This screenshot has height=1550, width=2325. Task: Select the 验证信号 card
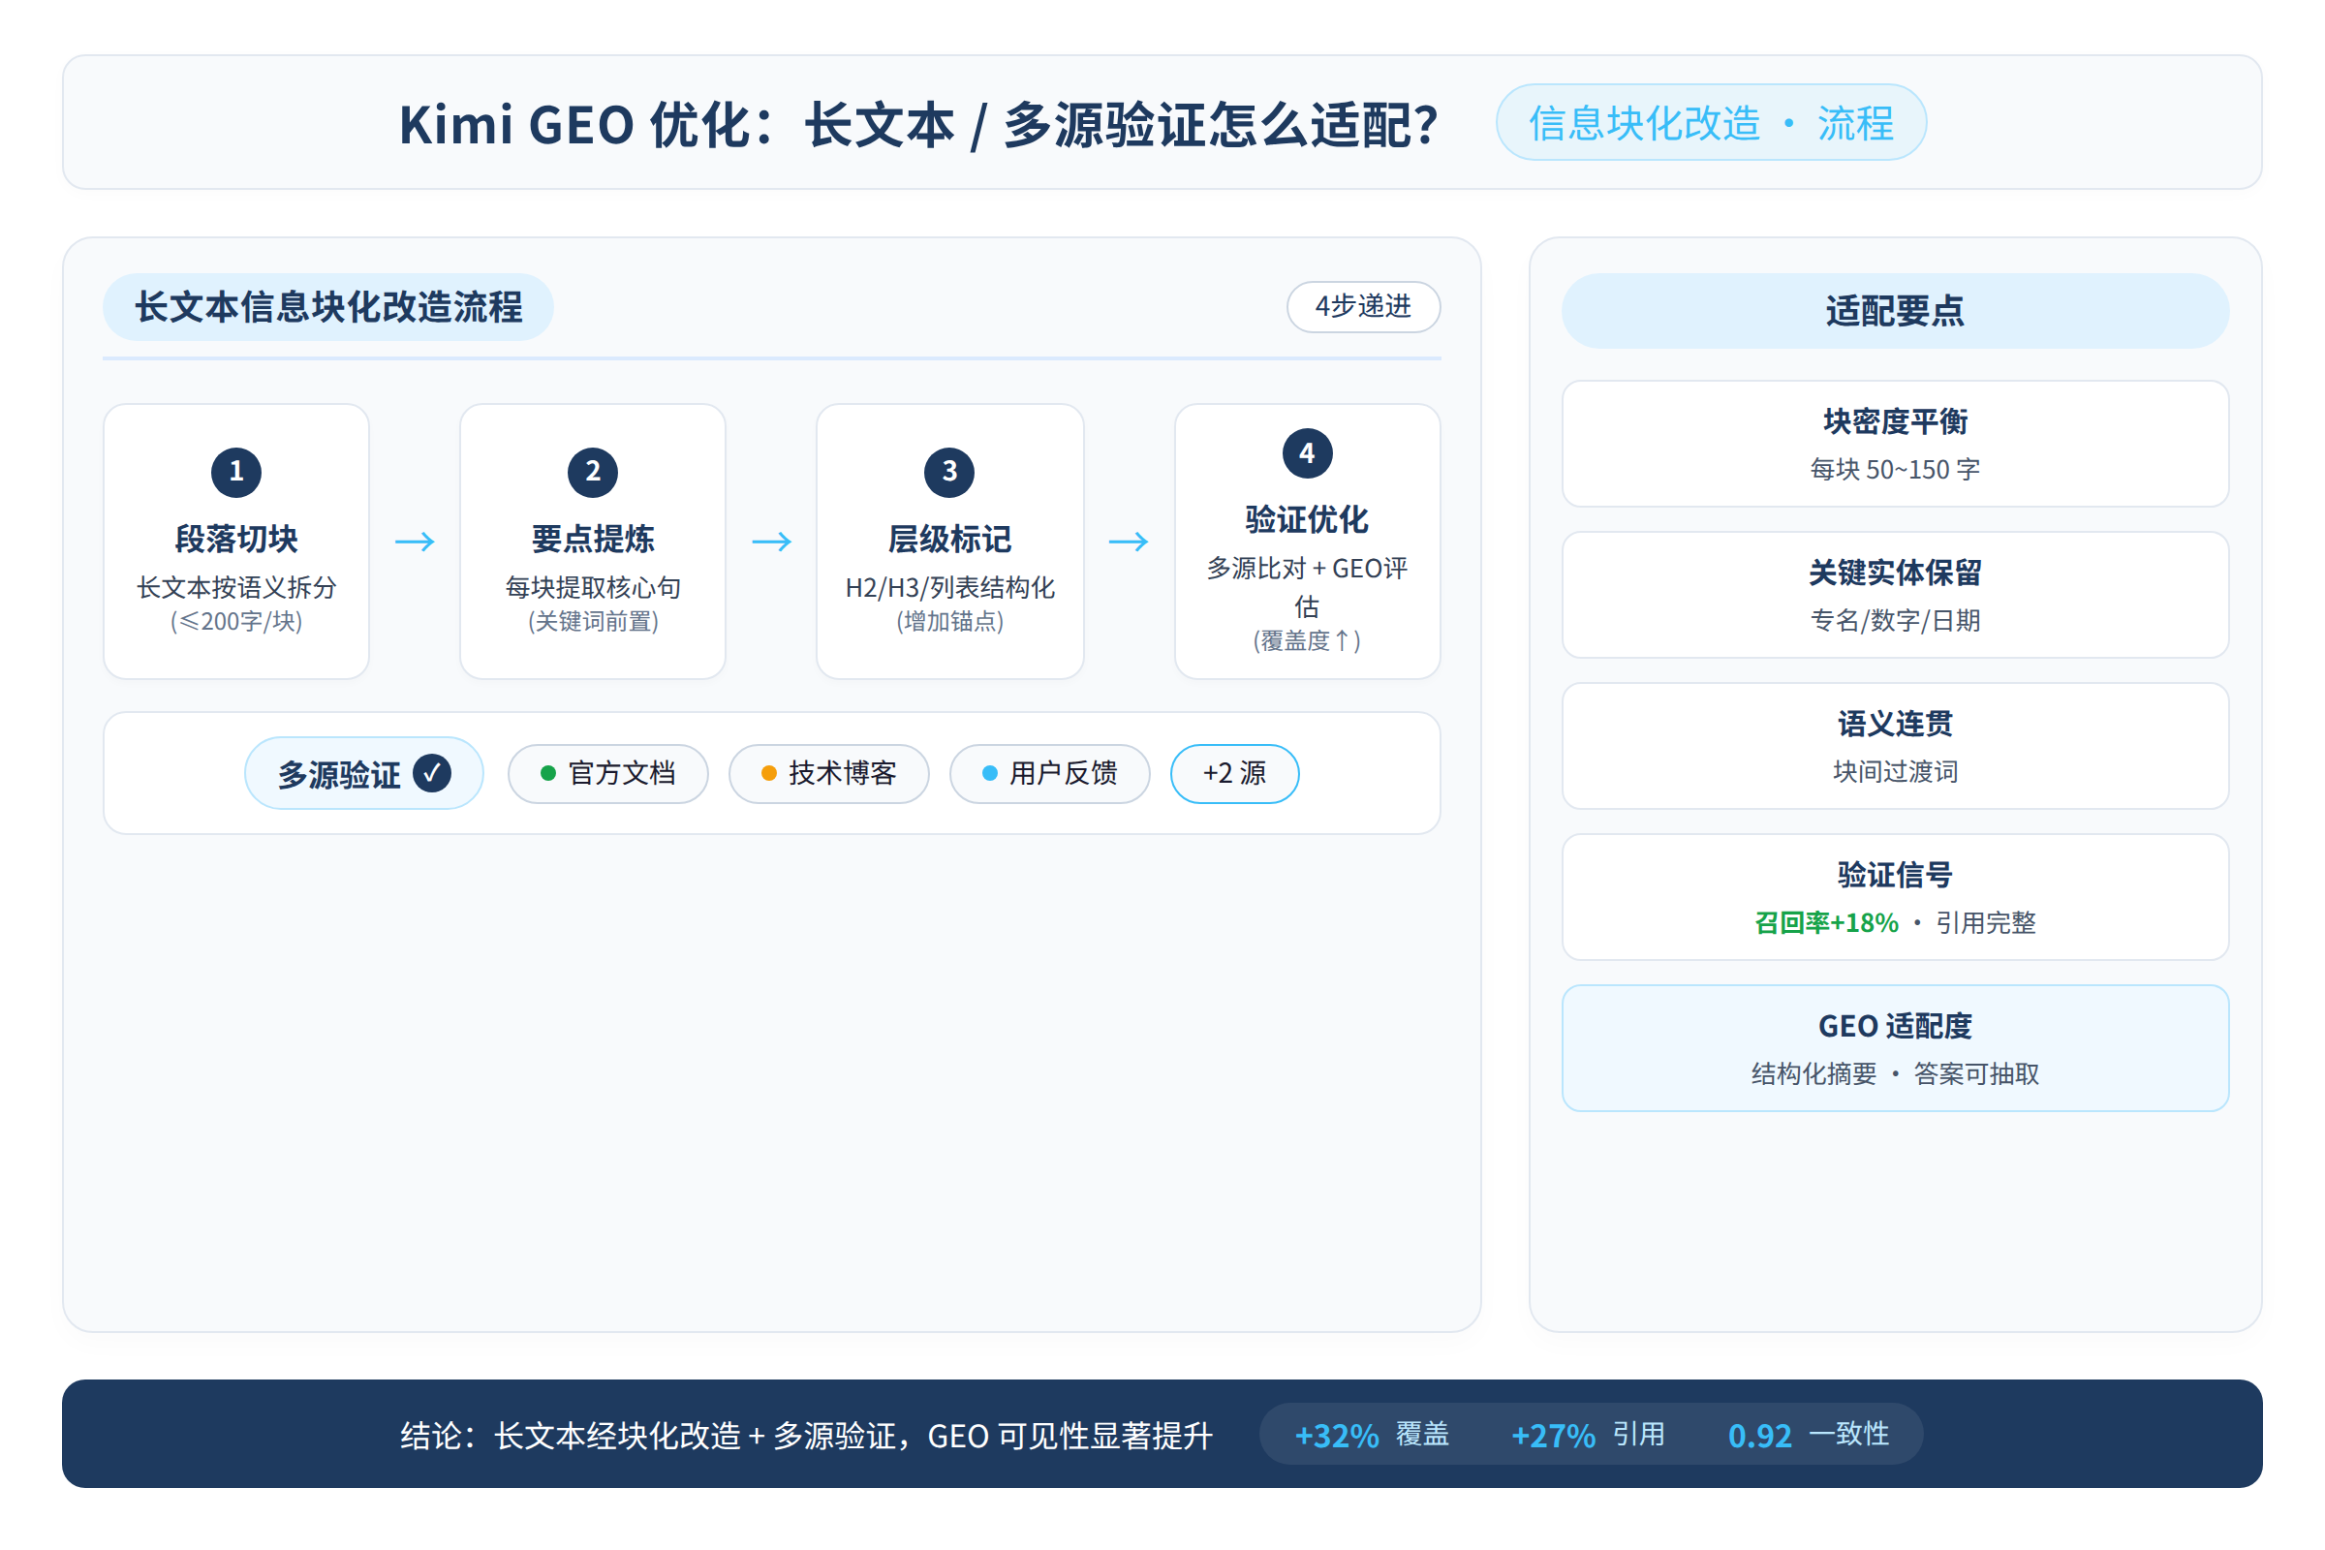[1895, 898]
